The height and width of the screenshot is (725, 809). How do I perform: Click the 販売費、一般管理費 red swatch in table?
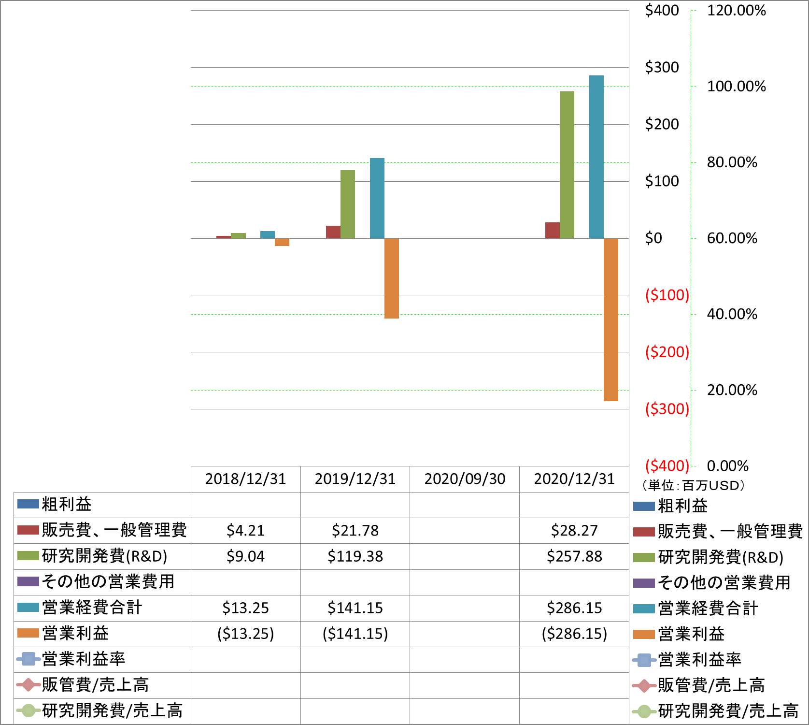point(28,530)
